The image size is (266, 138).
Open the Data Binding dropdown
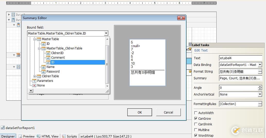click(x=260, y=65)
